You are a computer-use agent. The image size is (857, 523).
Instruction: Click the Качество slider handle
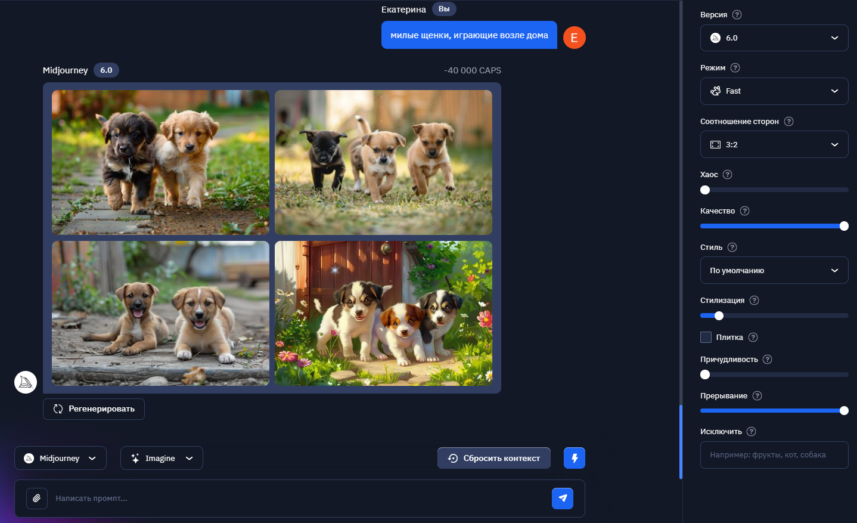[844, 226]
